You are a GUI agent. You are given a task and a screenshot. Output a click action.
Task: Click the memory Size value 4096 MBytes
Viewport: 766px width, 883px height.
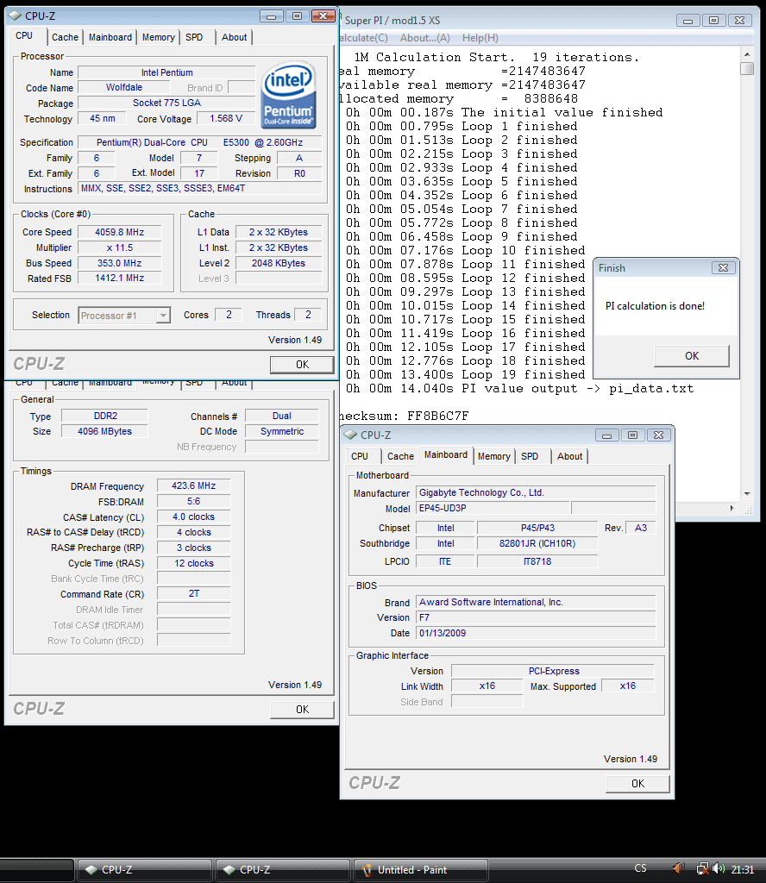(x=104, y=431)
